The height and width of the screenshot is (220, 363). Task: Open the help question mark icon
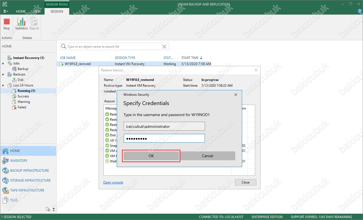[359, 11]
